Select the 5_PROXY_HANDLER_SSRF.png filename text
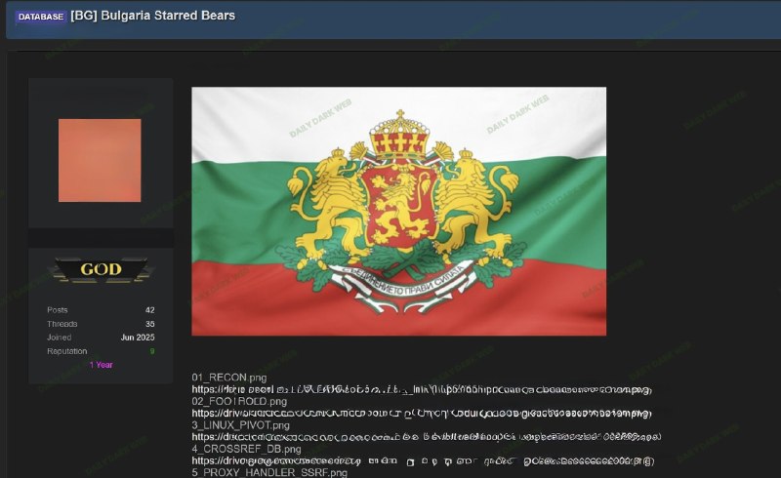This screenshot has width=781, height=478. pos(269,472)
